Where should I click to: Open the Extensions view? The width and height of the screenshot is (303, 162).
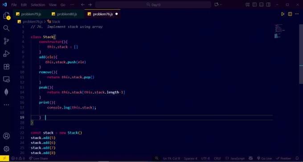(6, 67)
